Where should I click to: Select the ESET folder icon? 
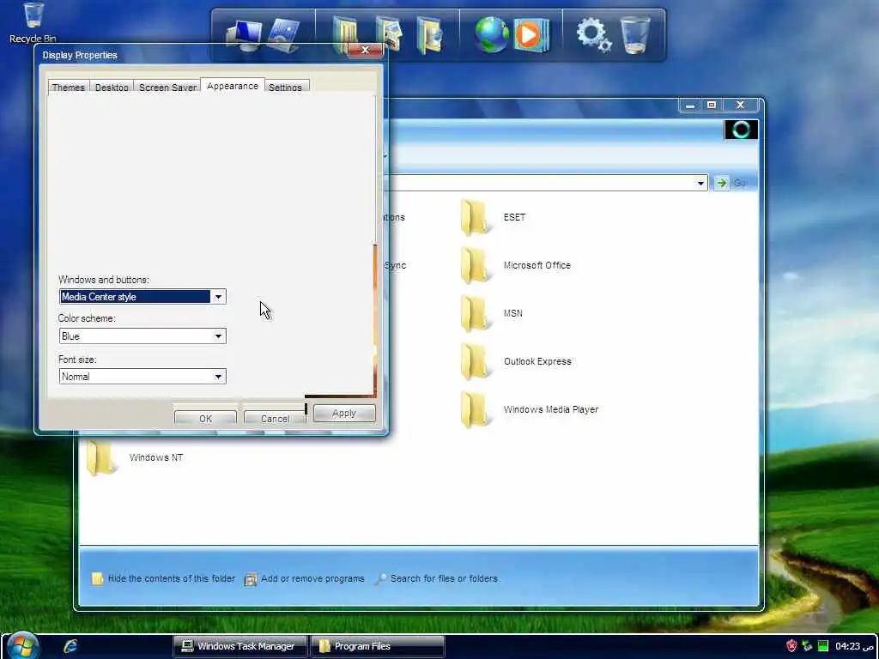click(474, 217)
